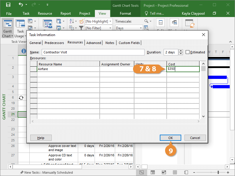Screen dimensions: 235x176
Task: Click the task Name field containing Contractor Visit
Action: coord(93,52)
